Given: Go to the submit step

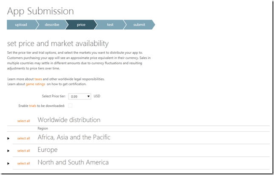Looking at the screenshot, I should click(139, 25).
